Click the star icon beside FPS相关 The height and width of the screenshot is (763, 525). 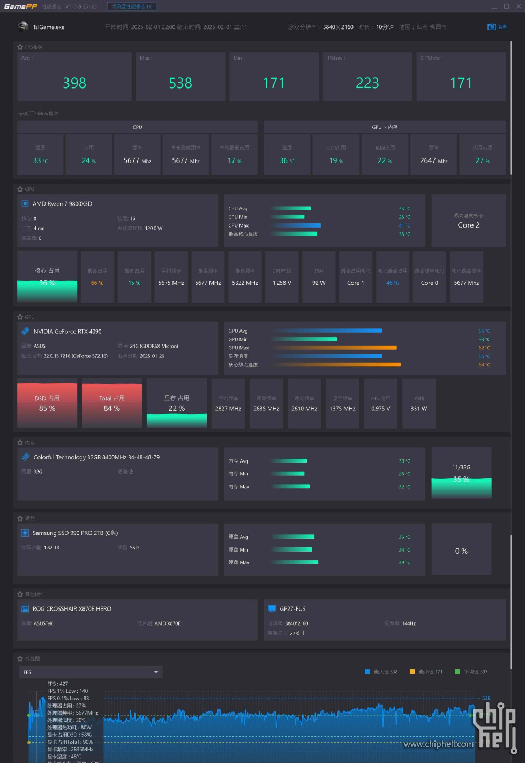20,47
